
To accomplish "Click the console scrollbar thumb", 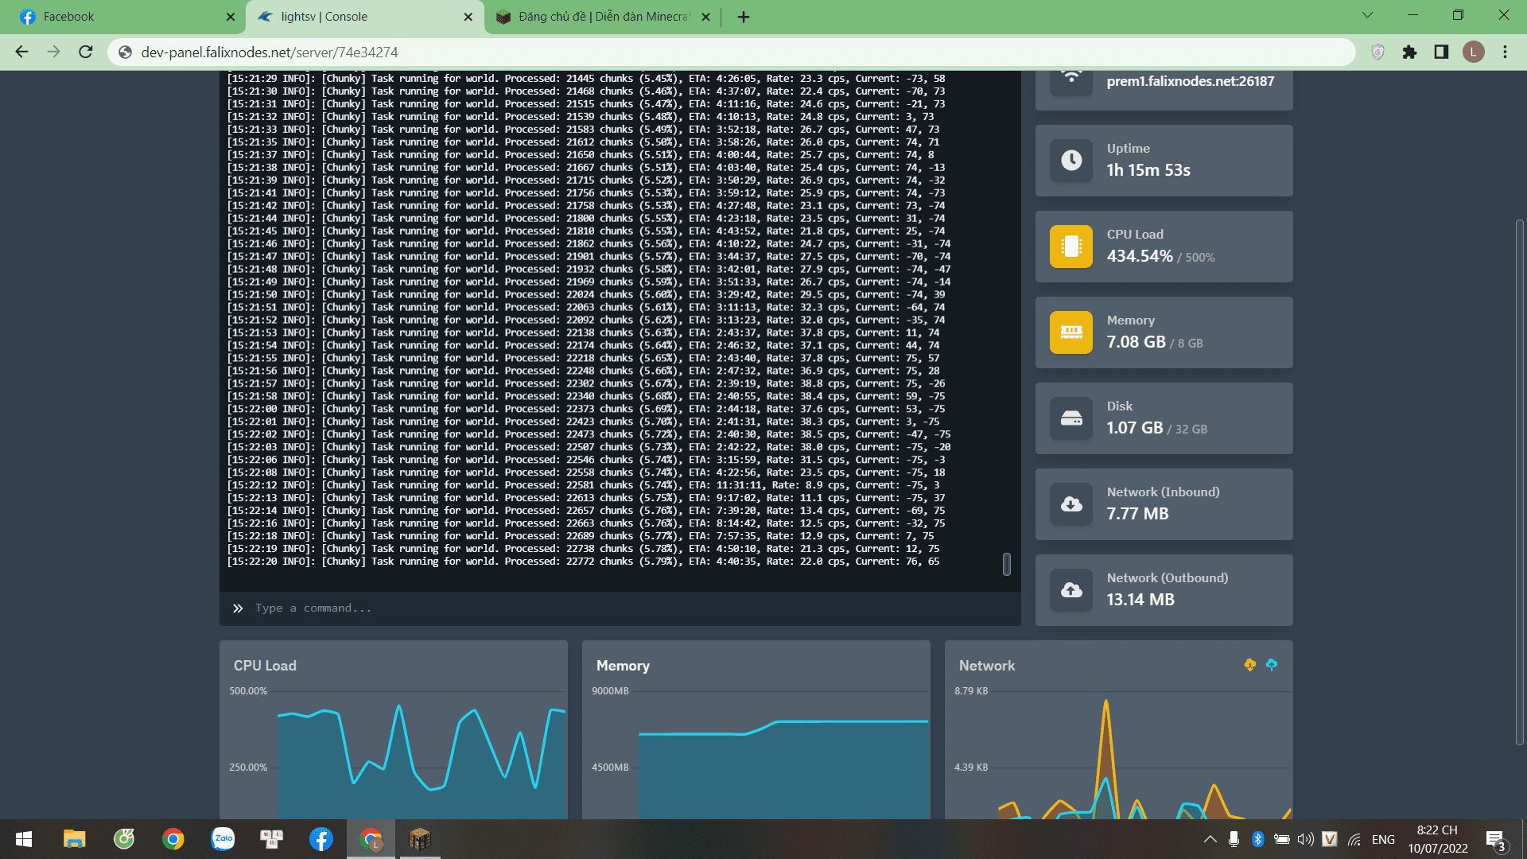I will coord(1006,564).
